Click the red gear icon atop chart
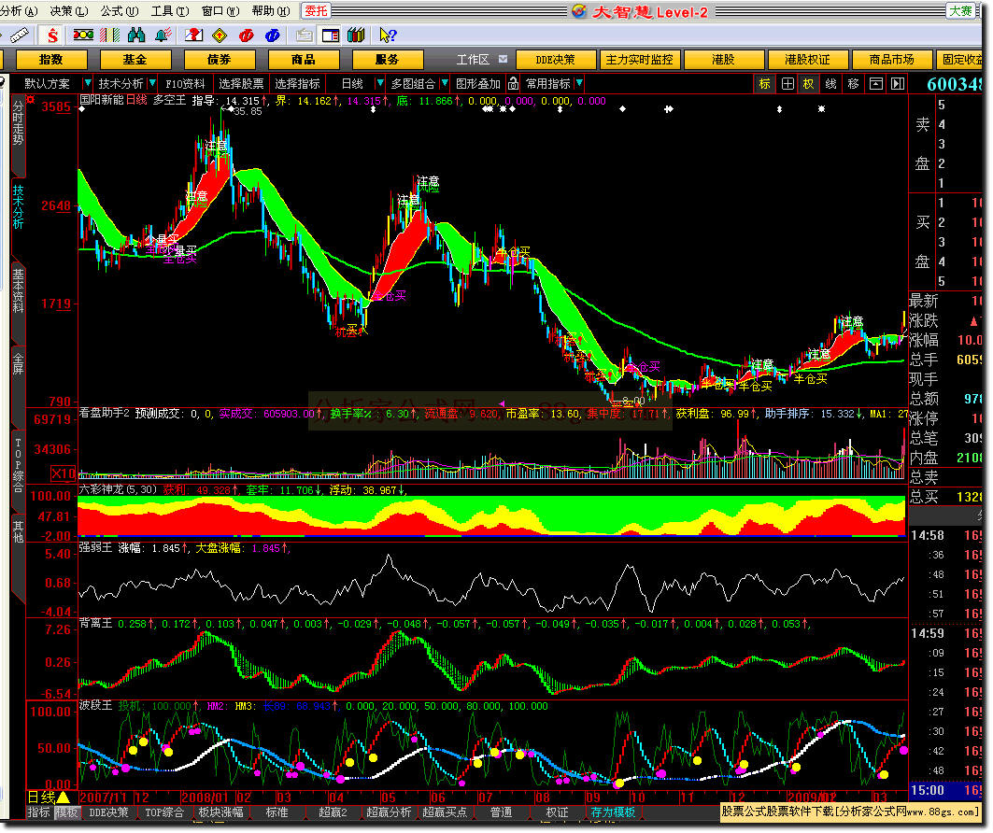 pos(31,99)
